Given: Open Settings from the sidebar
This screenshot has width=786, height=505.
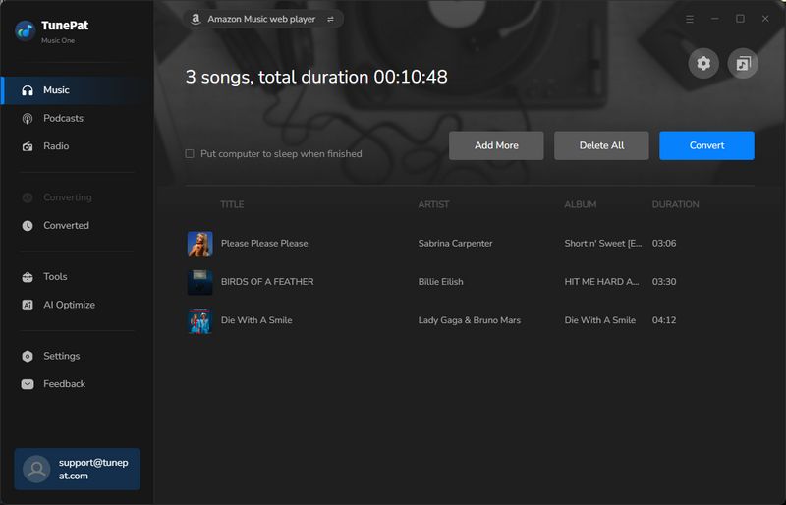Looking at the screenshot, I should pos(61,357).
